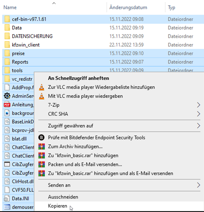
Task: Select Zum Archiv hinzufügen...
Action: pyautogui.click(x=75, y=146)
